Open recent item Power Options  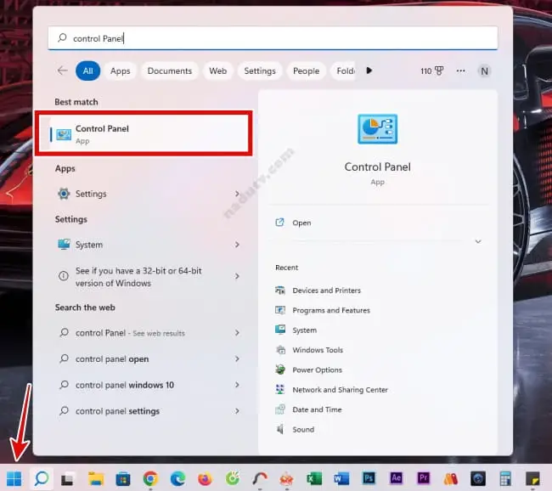317,370
